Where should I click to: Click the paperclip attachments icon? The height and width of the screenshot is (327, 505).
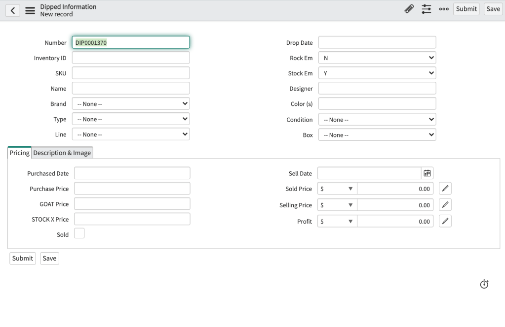[409, 9]
